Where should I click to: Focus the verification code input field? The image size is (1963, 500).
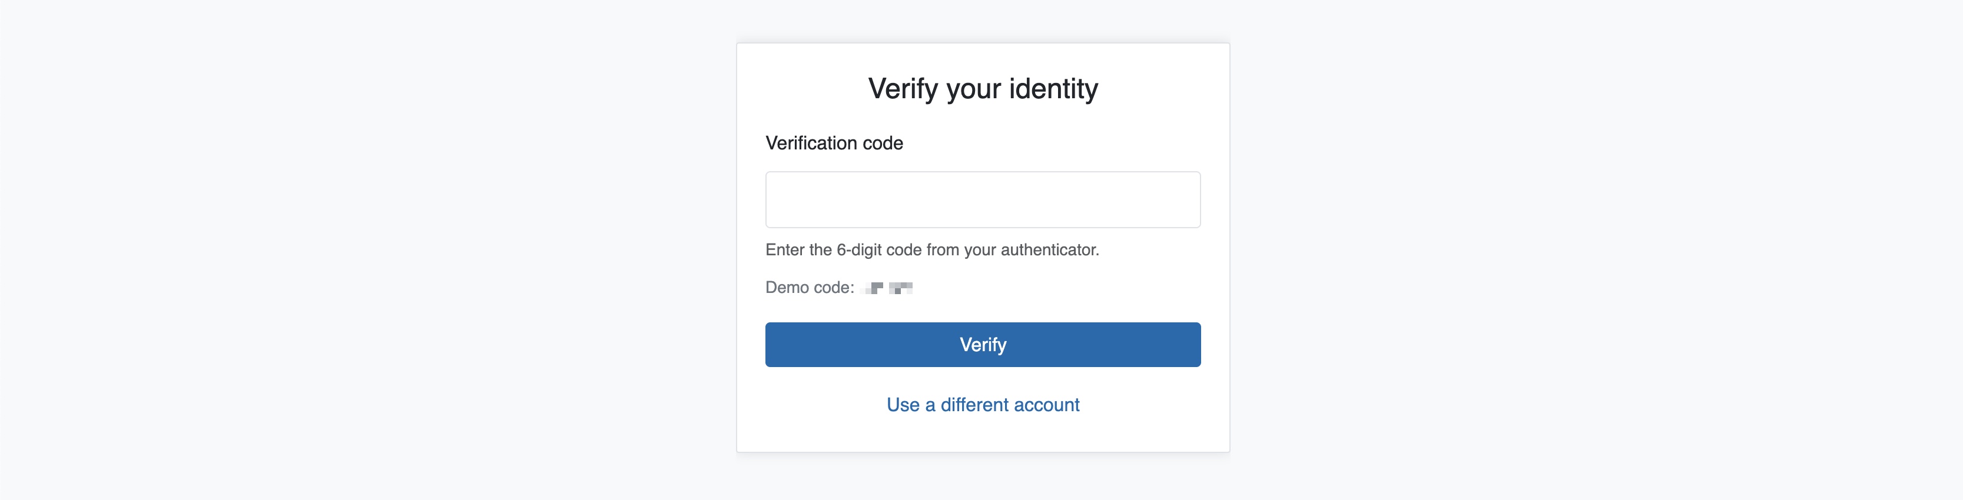pyautogui.click(x=982, y=199)
